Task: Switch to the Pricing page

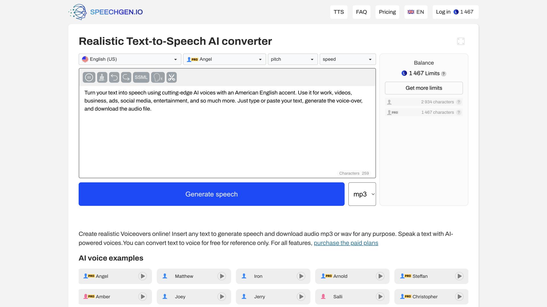Action: pos(387,12)
